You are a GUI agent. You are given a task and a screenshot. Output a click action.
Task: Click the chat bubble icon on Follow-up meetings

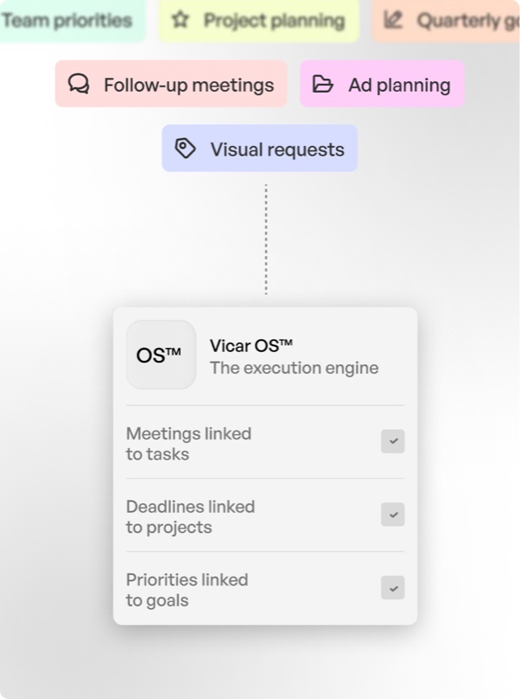pyautogui.click(x=79, y=84)
